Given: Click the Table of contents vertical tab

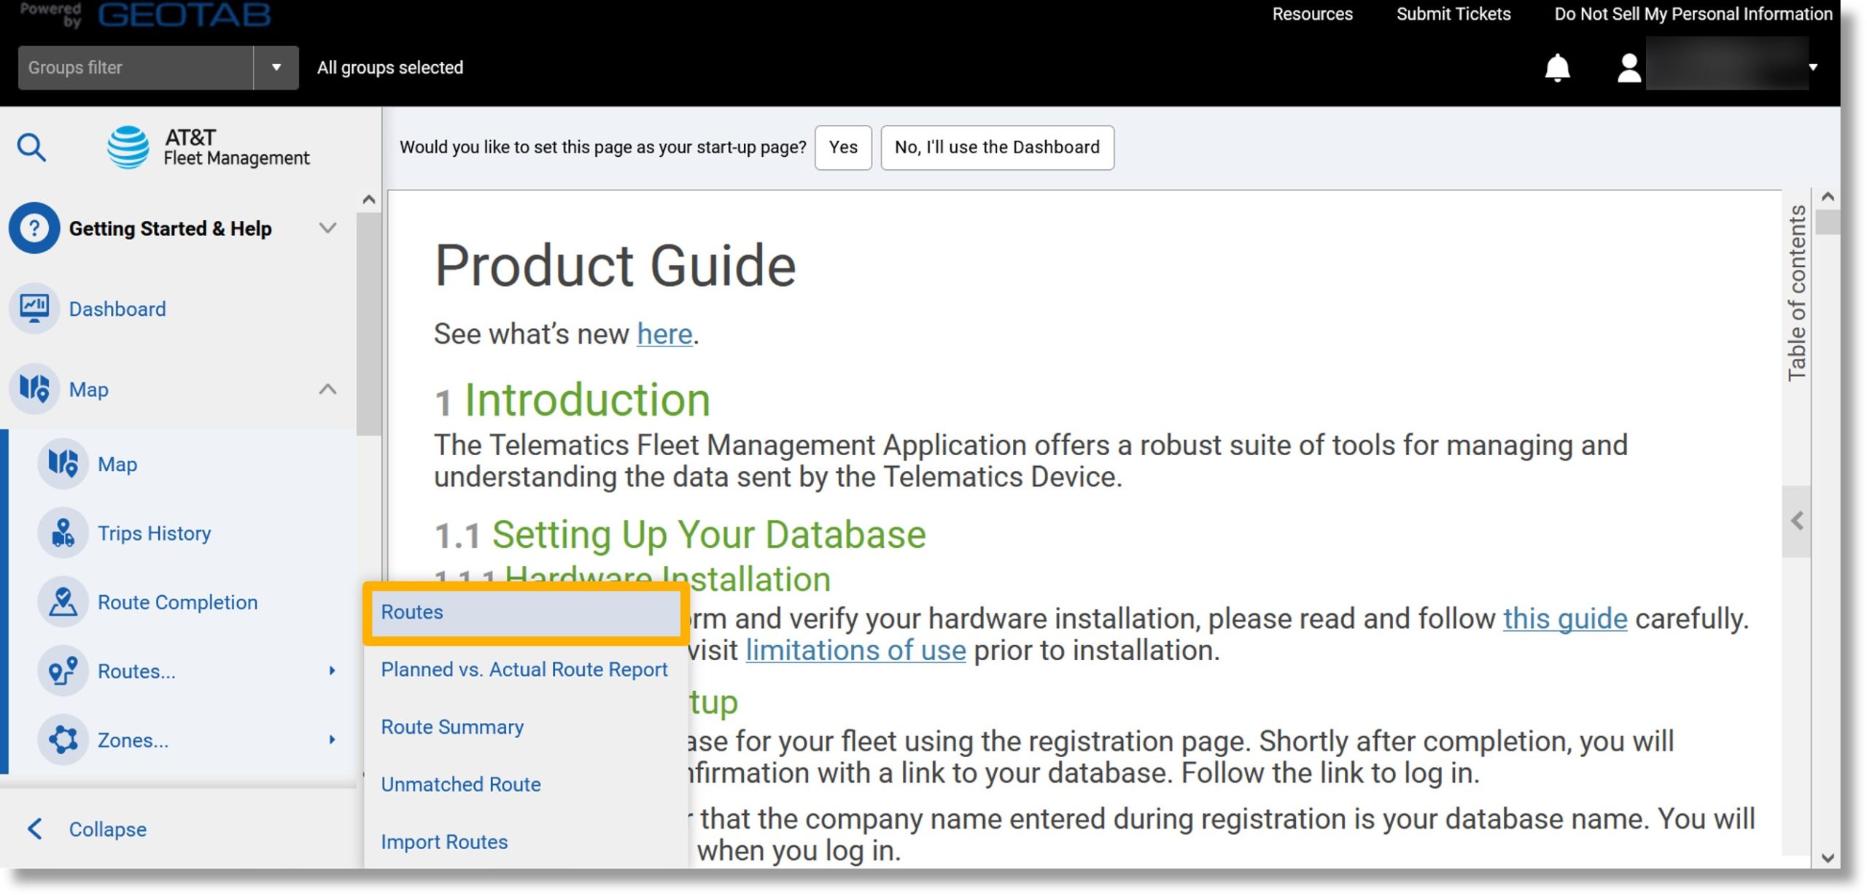Looking at the screenshot, I should click(1796, 292).
